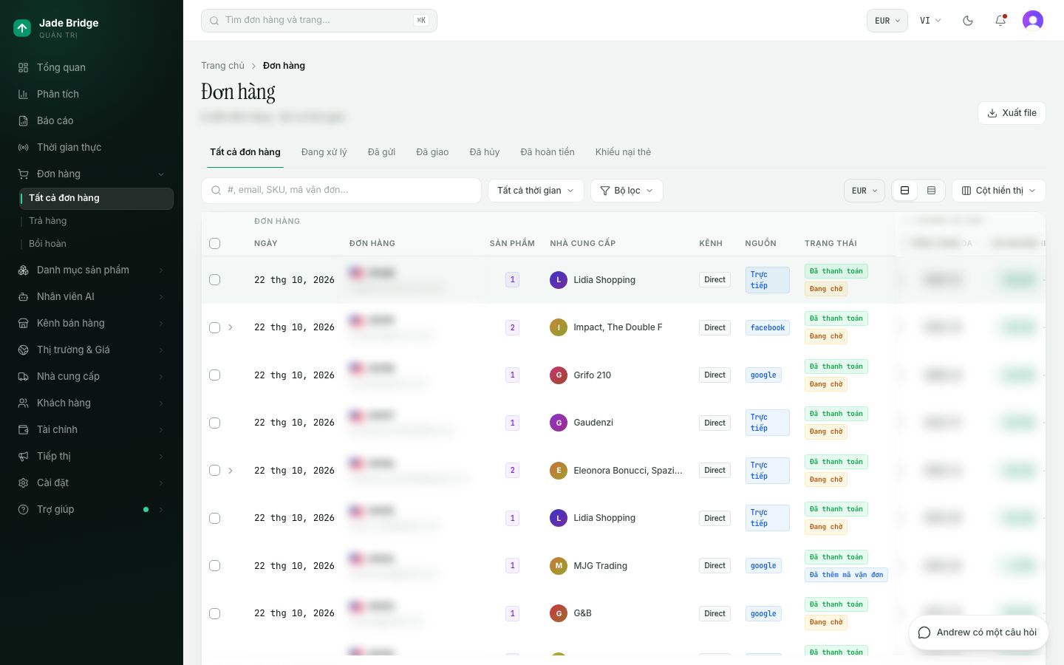Select the Grifo 210 order checkbox
1064x665 pixels.
click(x=214, y=375)
